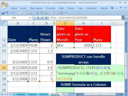Click the horizontal scrollbar right arrow
Image resolution: width=128 pixels, height=96 pixels.
click(x=122, y=94)
